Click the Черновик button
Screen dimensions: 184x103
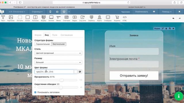[125, 12]
